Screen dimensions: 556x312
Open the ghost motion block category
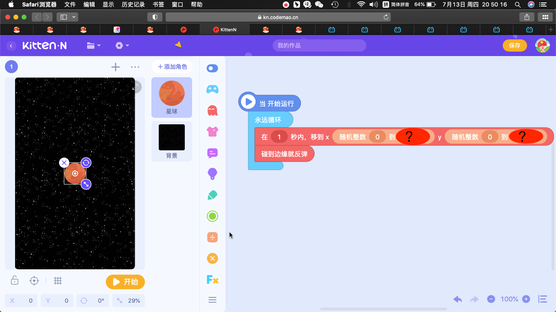pyautogui.click(x=212, y=110)
